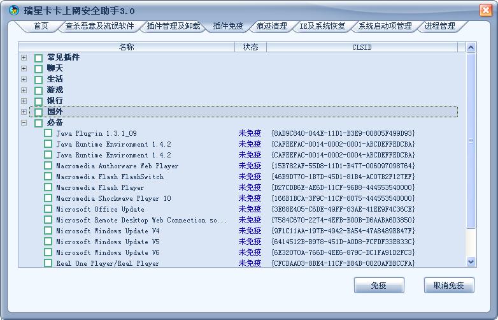Select Real One Player/Real Player entry

pos(108,263)
